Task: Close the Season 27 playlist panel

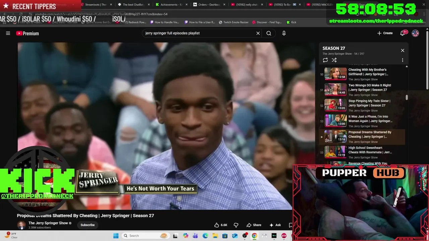Action: [x=403, y=51]
